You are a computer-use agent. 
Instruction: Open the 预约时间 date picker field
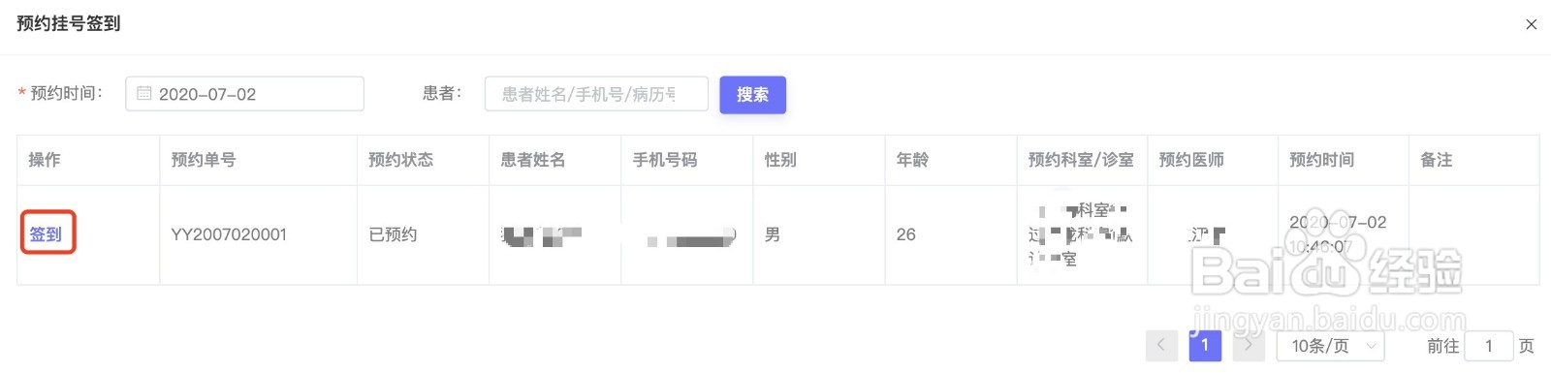coord(244,94)
